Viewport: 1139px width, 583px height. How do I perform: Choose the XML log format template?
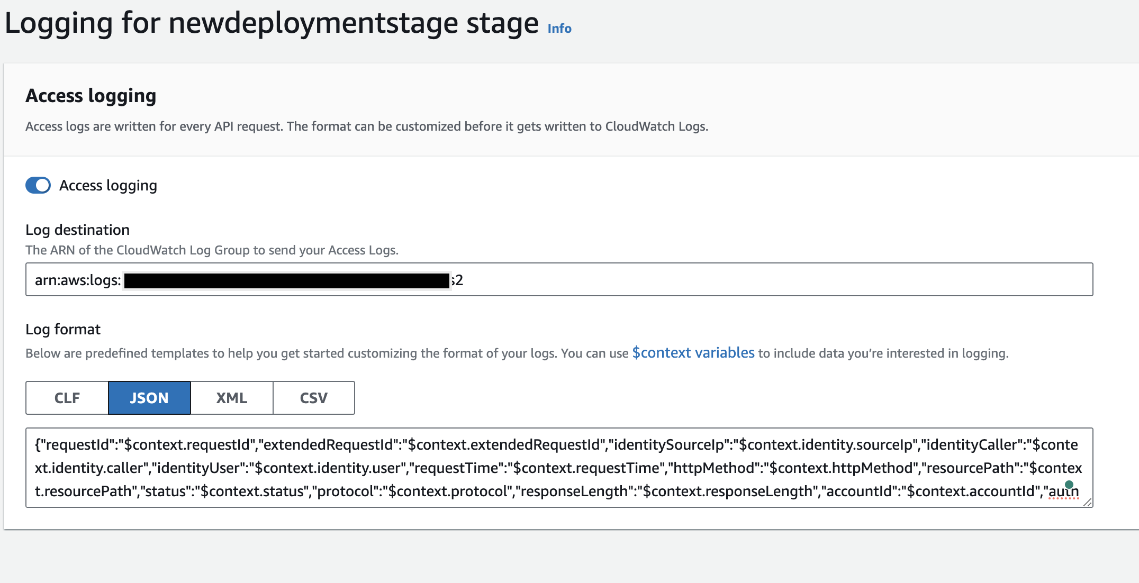pos(231,397)
